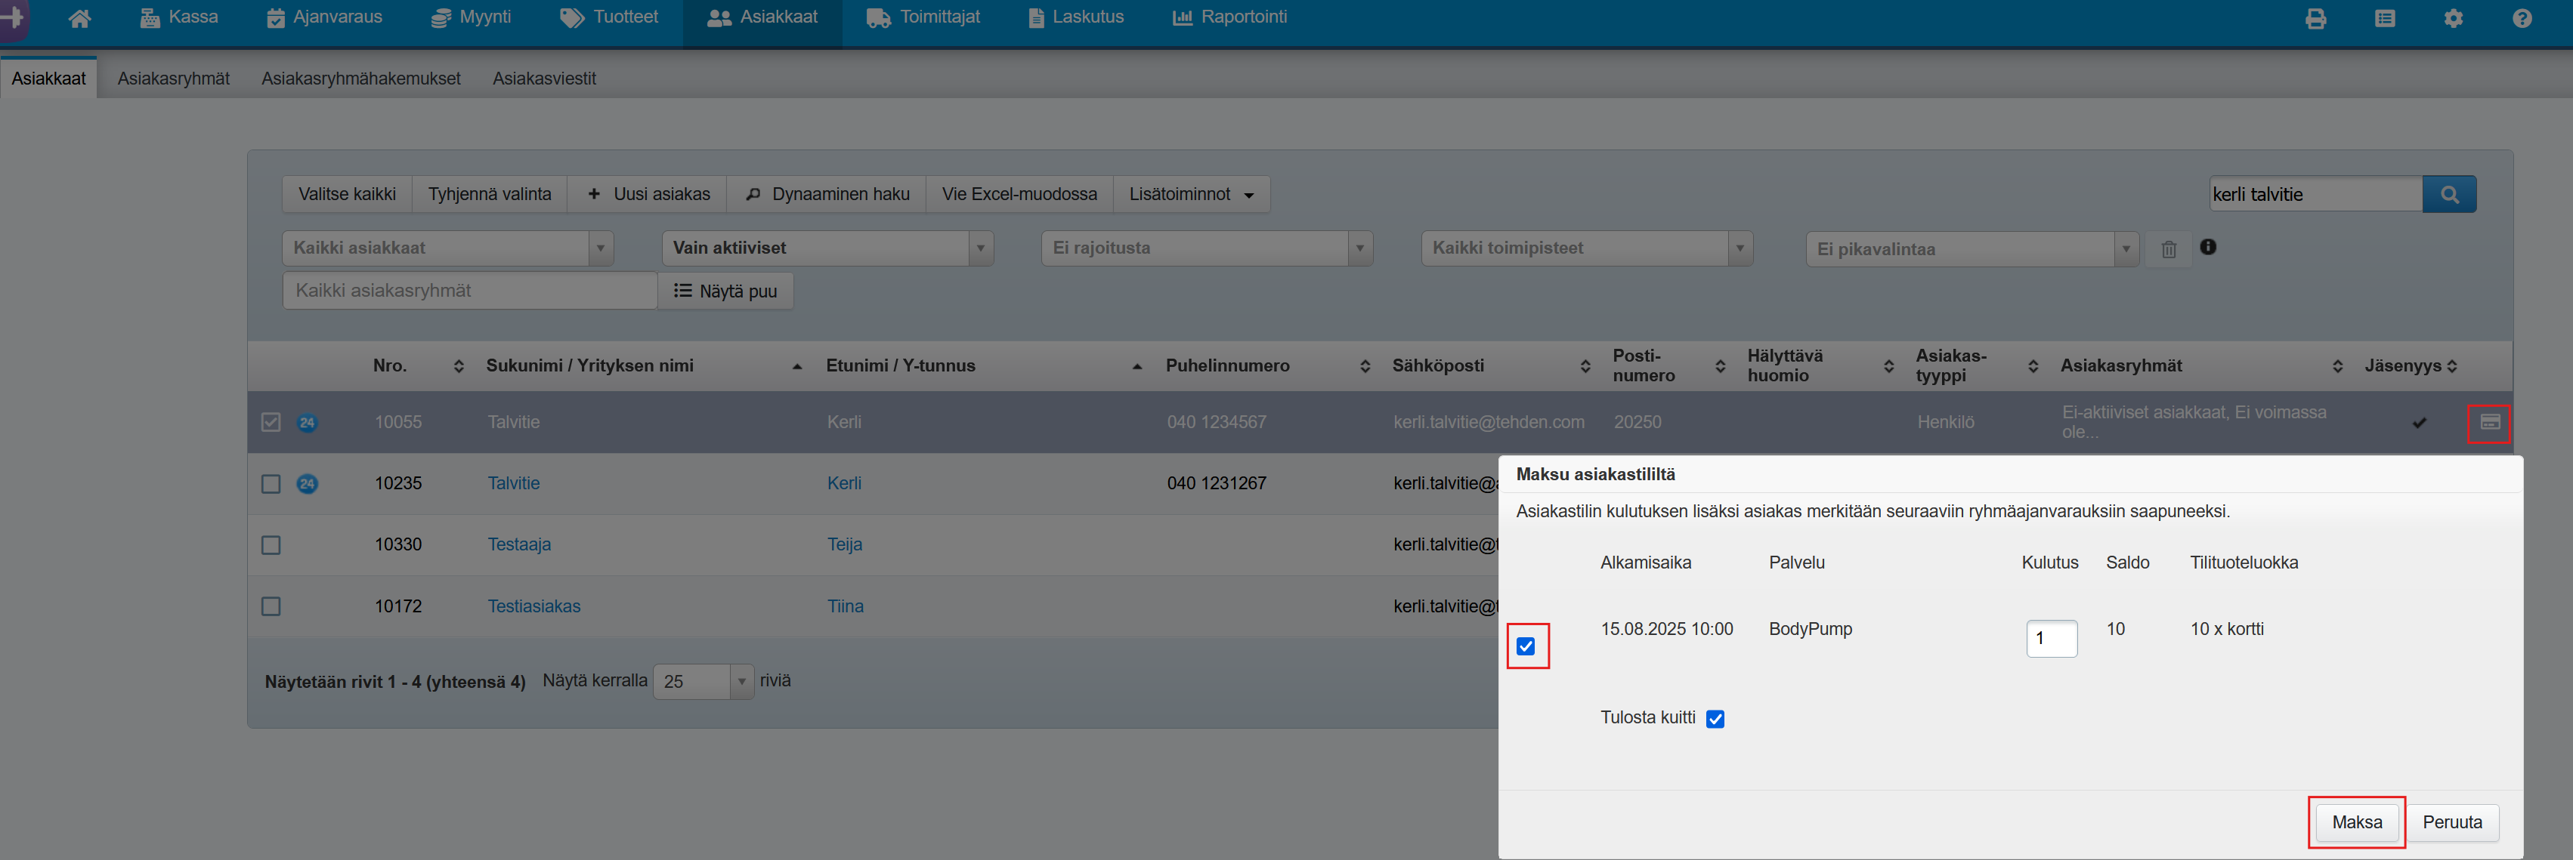Viewport: 2573px width, 860px height.
Task: Open the Lisätoiminnot dropdown
Action: click(1191, 195)
